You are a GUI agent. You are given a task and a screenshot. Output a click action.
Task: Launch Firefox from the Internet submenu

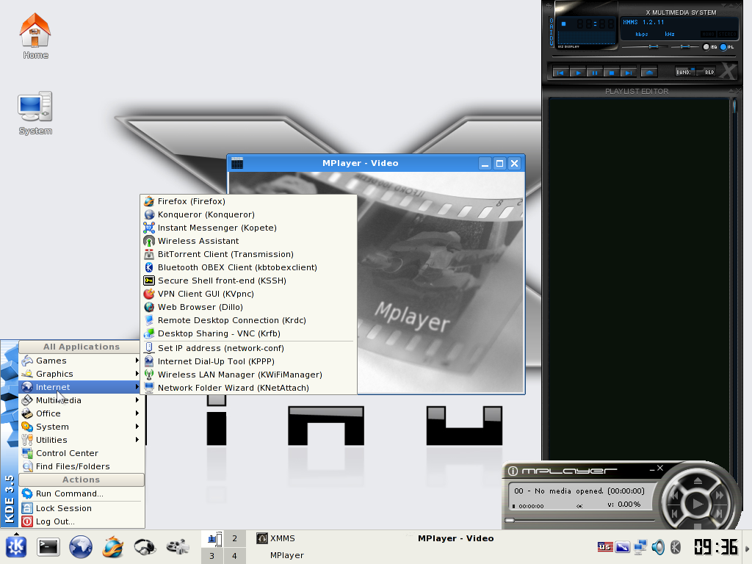248,201
